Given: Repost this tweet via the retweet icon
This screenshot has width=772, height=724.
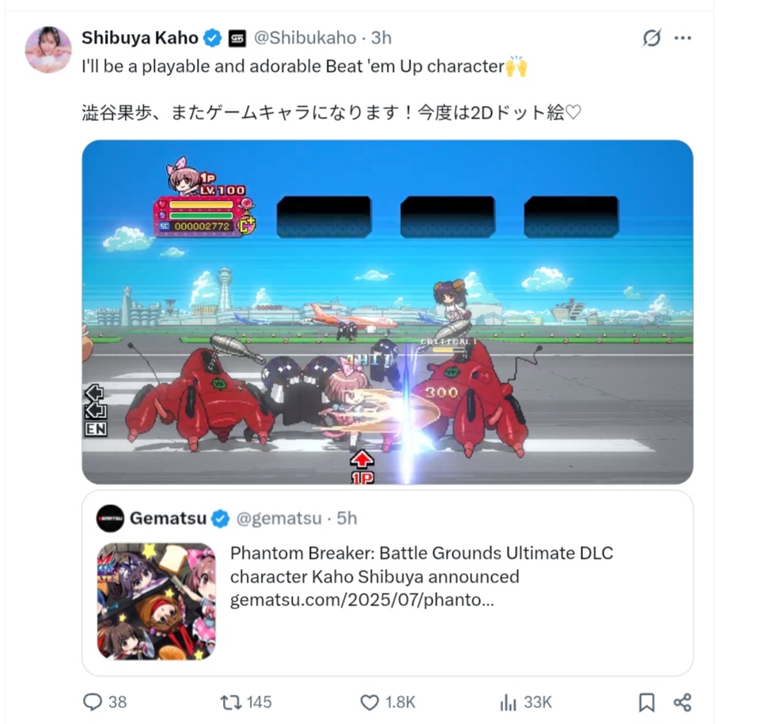Looking at the screenshot, I should [229, 702].
